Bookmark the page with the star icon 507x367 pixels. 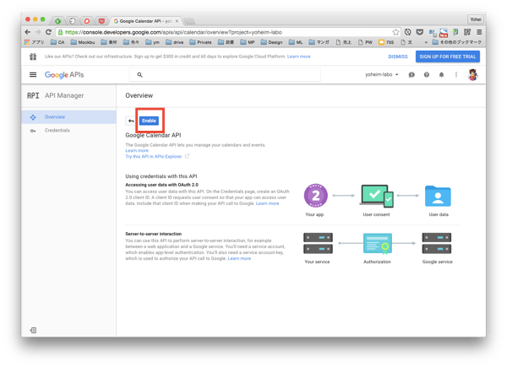pyautogui.click(x=395, y=32)
